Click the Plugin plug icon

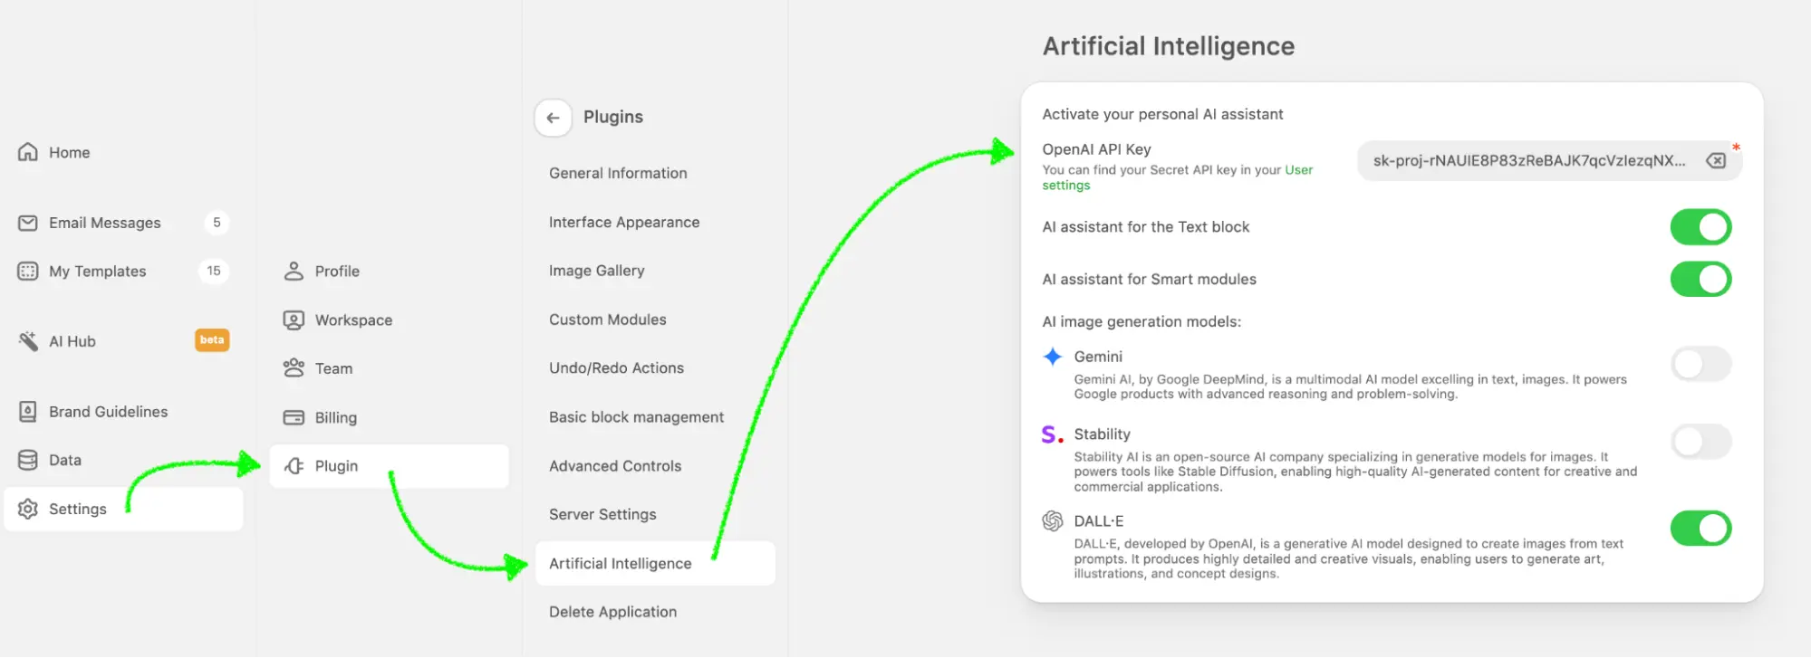click(294, 466)
